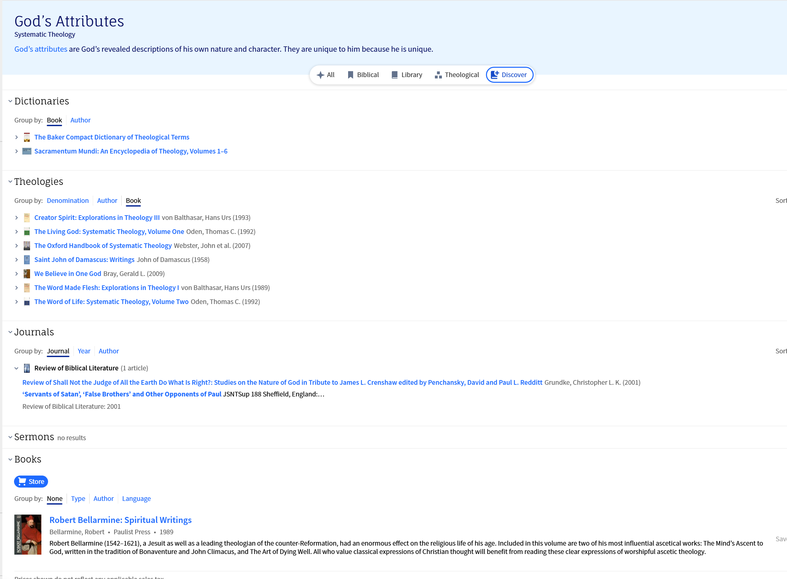
Task: Group Books by Language
Action: click(136, 498)
